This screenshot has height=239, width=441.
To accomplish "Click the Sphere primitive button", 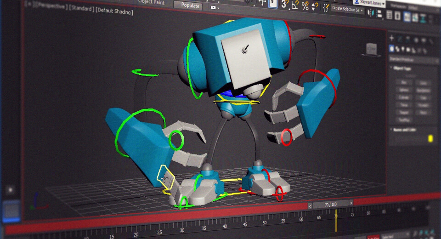I will [x=403, y=91].
